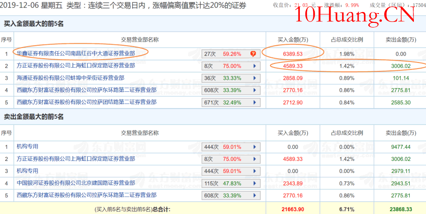Open 西藏东方财富拉萨东环路第二 link in sell table
The image size is (426, 214).
[x=87, y=195]
